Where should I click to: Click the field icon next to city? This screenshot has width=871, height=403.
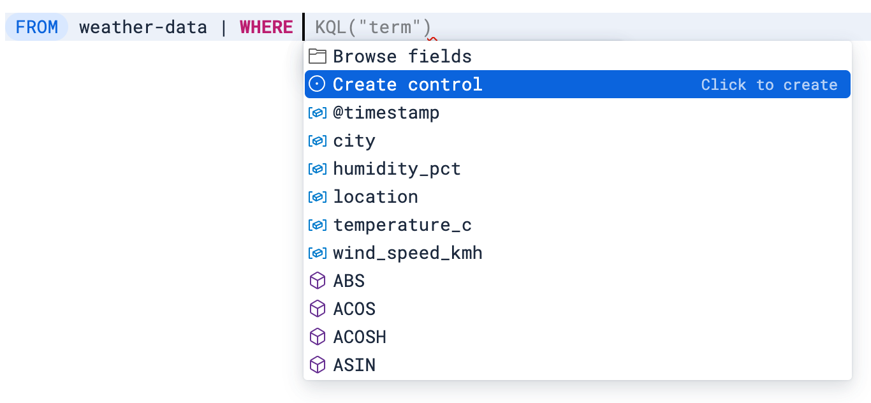pos(317,140)
